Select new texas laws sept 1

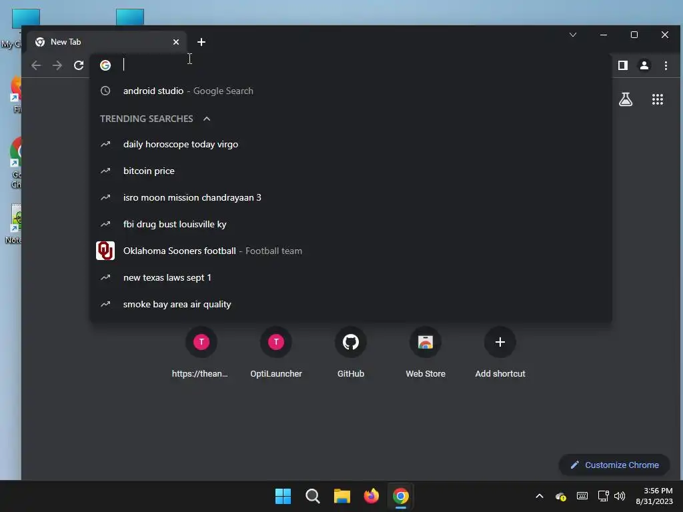tap(351, 277)
